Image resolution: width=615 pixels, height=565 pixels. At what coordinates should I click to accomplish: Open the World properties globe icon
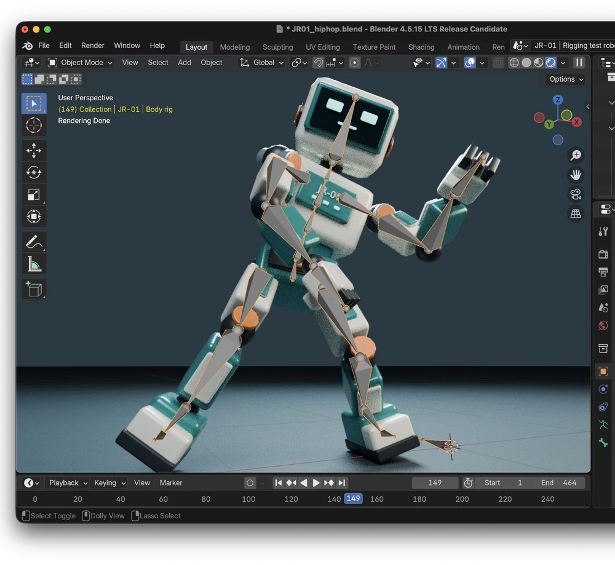(603, 325)
